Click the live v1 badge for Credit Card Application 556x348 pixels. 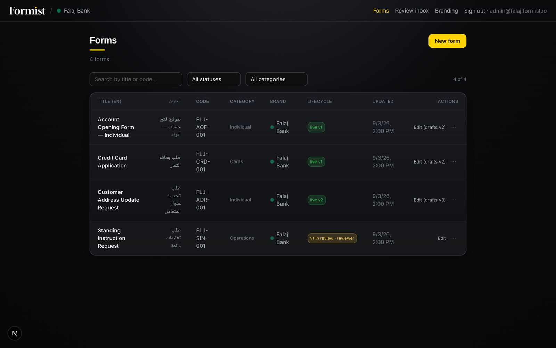point(316,162)
